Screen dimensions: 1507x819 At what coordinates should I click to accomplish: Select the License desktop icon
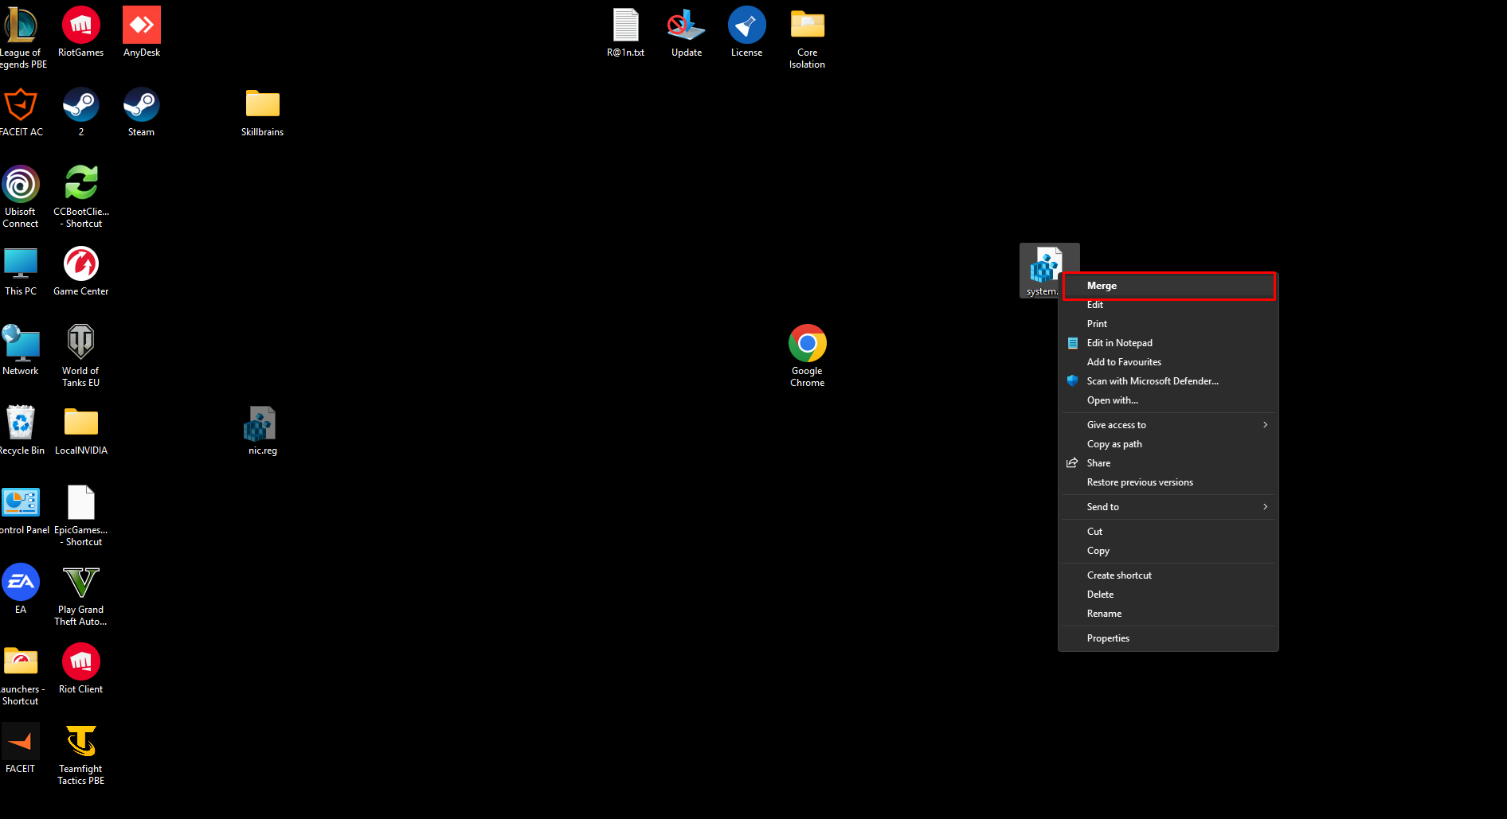[746, 33]
